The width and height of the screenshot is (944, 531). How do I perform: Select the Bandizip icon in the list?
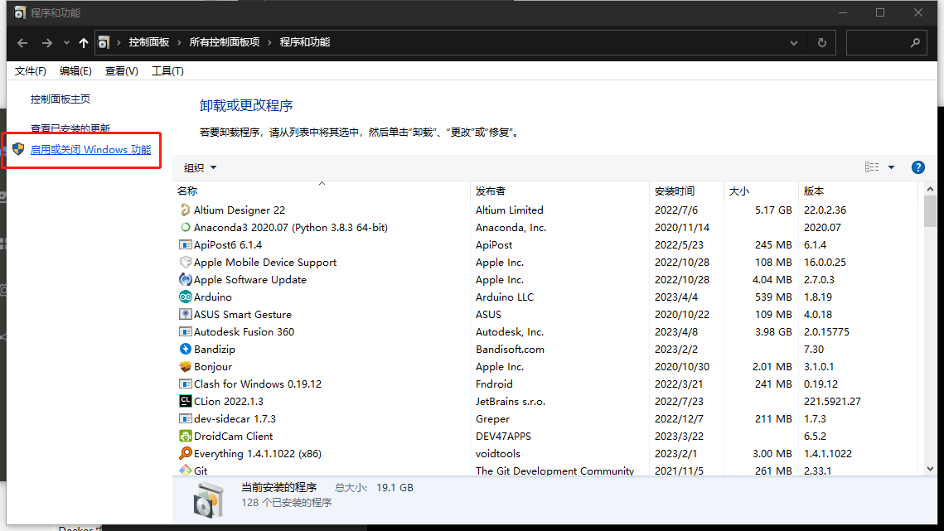(x=186, y=349)
